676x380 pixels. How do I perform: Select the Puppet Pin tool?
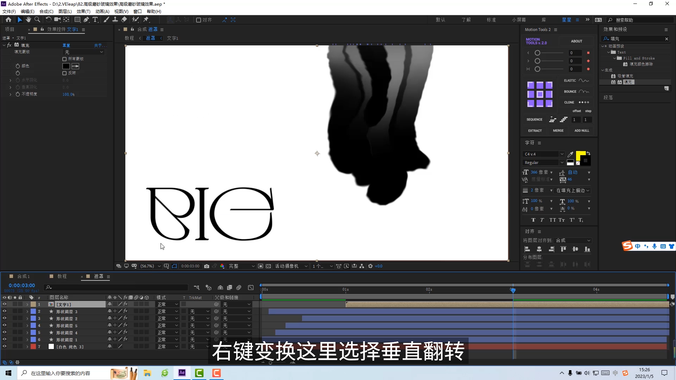(146, 20)
